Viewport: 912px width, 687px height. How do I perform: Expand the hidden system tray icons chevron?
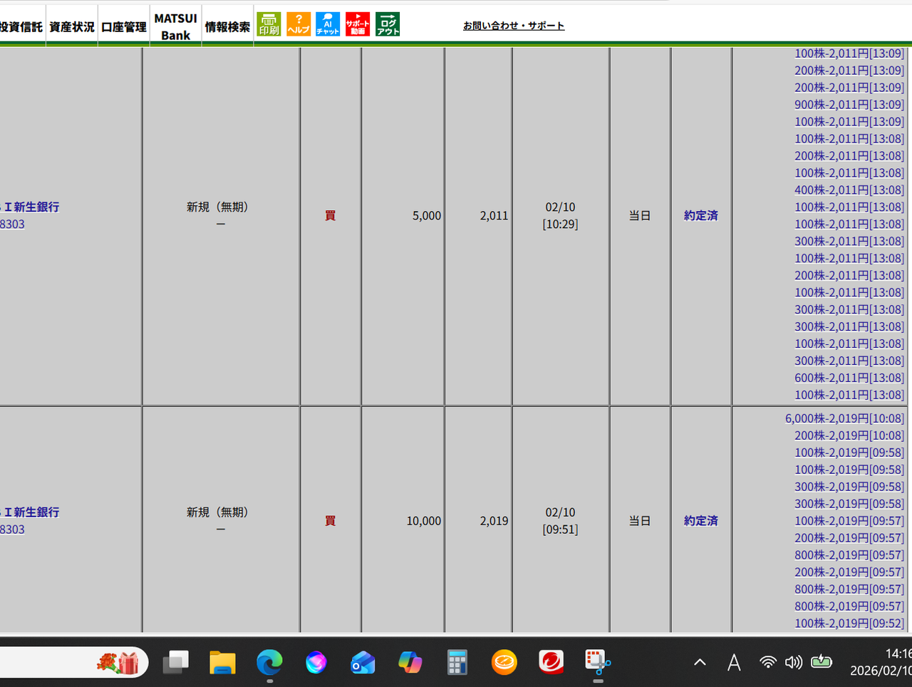point(700,663)
